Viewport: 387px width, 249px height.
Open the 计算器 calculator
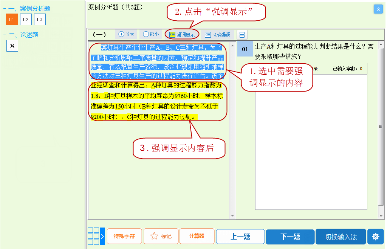tap(197, 237)
